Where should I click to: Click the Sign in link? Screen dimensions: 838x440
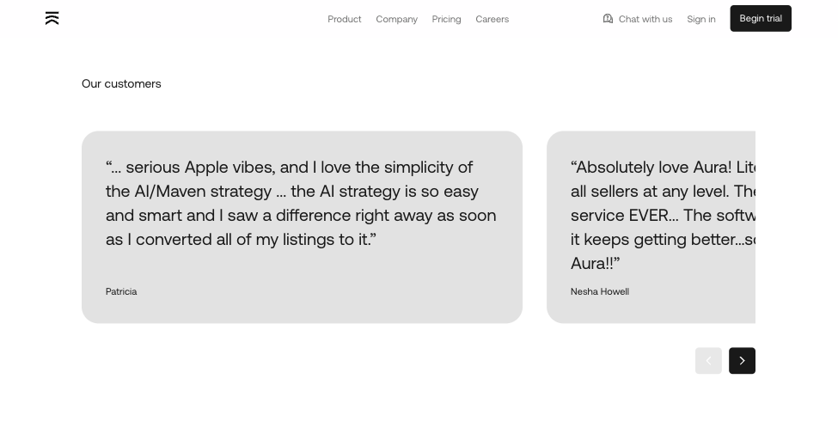(x=700, y=19)
